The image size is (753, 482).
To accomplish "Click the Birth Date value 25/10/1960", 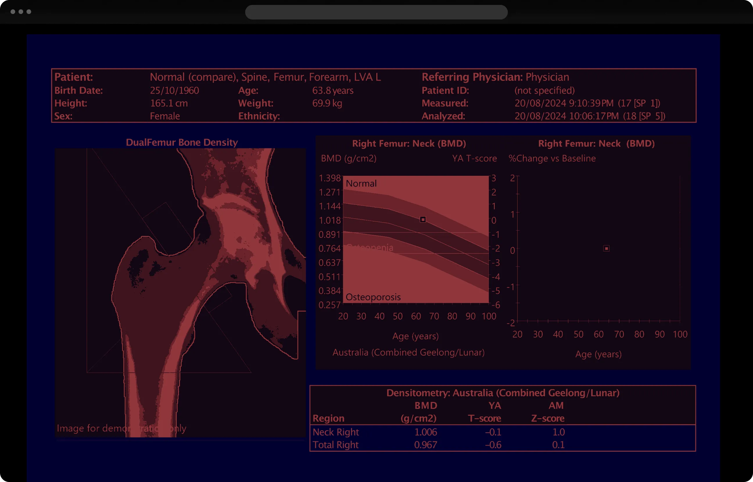I will (x=175, y=90).
